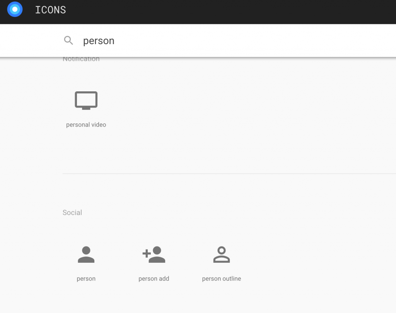The width and height of the screenshot is (396, 313).
Task: Click the 'person add' label
Action: tap(154, 279)
